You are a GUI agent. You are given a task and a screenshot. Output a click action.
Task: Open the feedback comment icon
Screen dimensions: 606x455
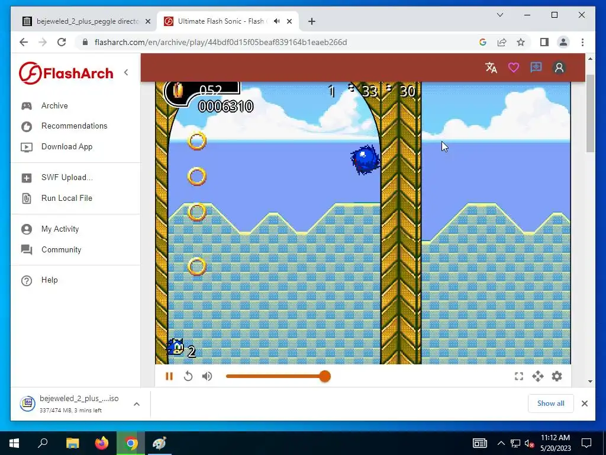click(x=536, y=68)
